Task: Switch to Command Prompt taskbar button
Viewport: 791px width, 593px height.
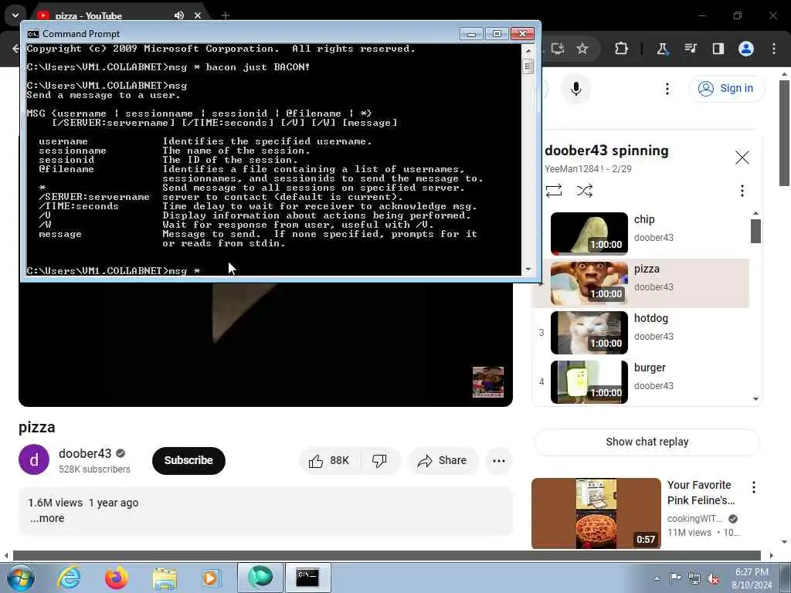Action: click(307, 578)
